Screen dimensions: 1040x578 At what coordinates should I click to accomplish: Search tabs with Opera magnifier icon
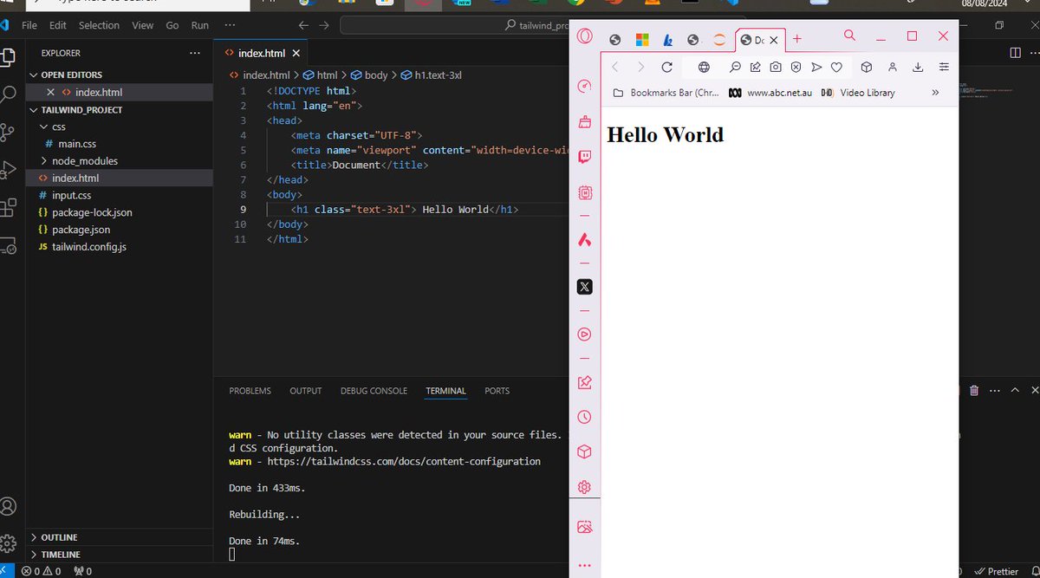(849, 36)
